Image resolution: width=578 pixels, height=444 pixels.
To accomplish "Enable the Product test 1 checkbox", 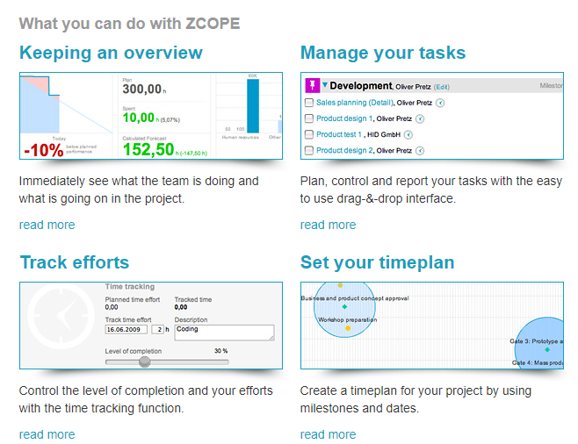I will [x=308, y=134].
